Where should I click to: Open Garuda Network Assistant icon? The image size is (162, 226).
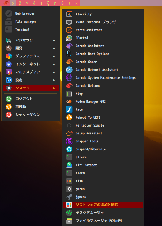coord(69,70)
